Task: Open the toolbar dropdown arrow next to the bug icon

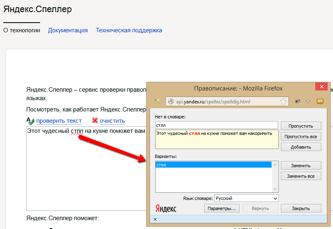Action: point(308,101)
